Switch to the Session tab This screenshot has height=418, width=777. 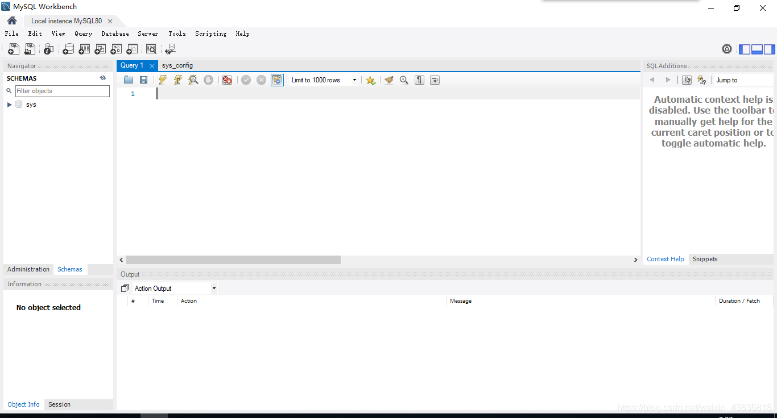coord(59,404)
